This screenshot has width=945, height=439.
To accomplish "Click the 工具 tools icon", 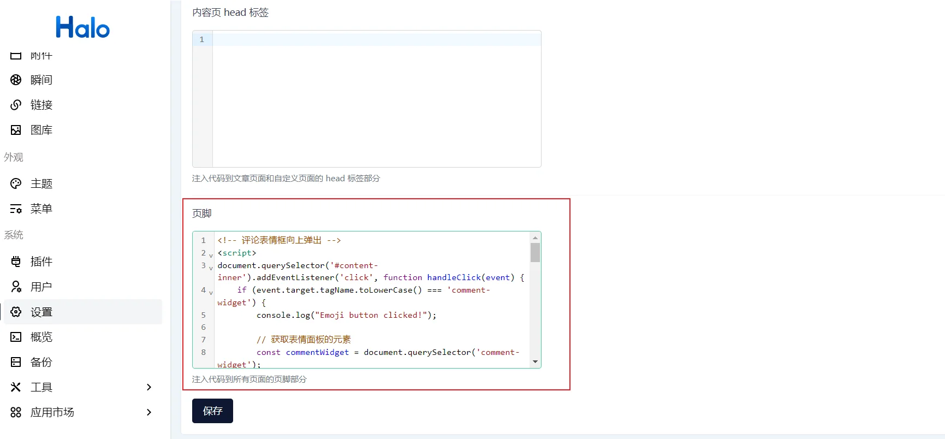I will pyautogui.click(x=16, y=387).
